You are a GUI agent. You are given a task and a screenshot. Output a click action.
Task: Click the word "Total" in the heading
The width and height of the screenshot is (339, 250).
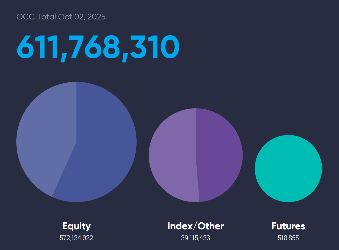pyautogui.click(x=47, y=17)
